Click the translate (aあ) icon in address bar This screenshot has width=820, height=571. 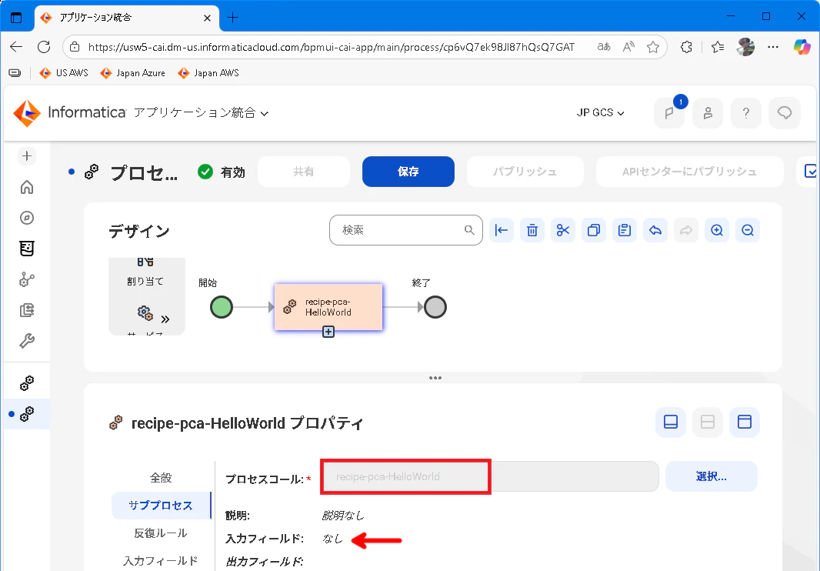[604, 47]
